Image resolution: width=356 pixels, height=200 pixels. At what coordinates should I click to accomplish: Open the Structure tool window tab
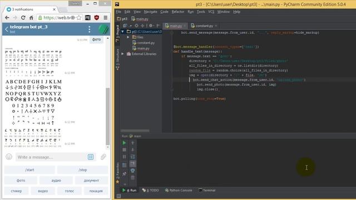[x=117, y=59]
